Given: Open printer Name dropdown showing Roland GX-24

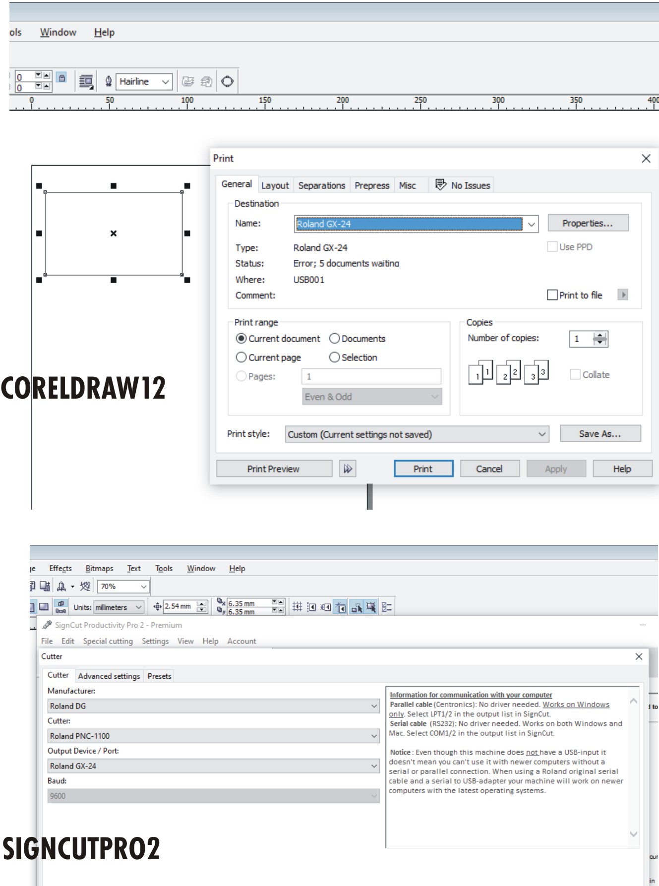Looking at the screenshot, I should coord(416,224).
